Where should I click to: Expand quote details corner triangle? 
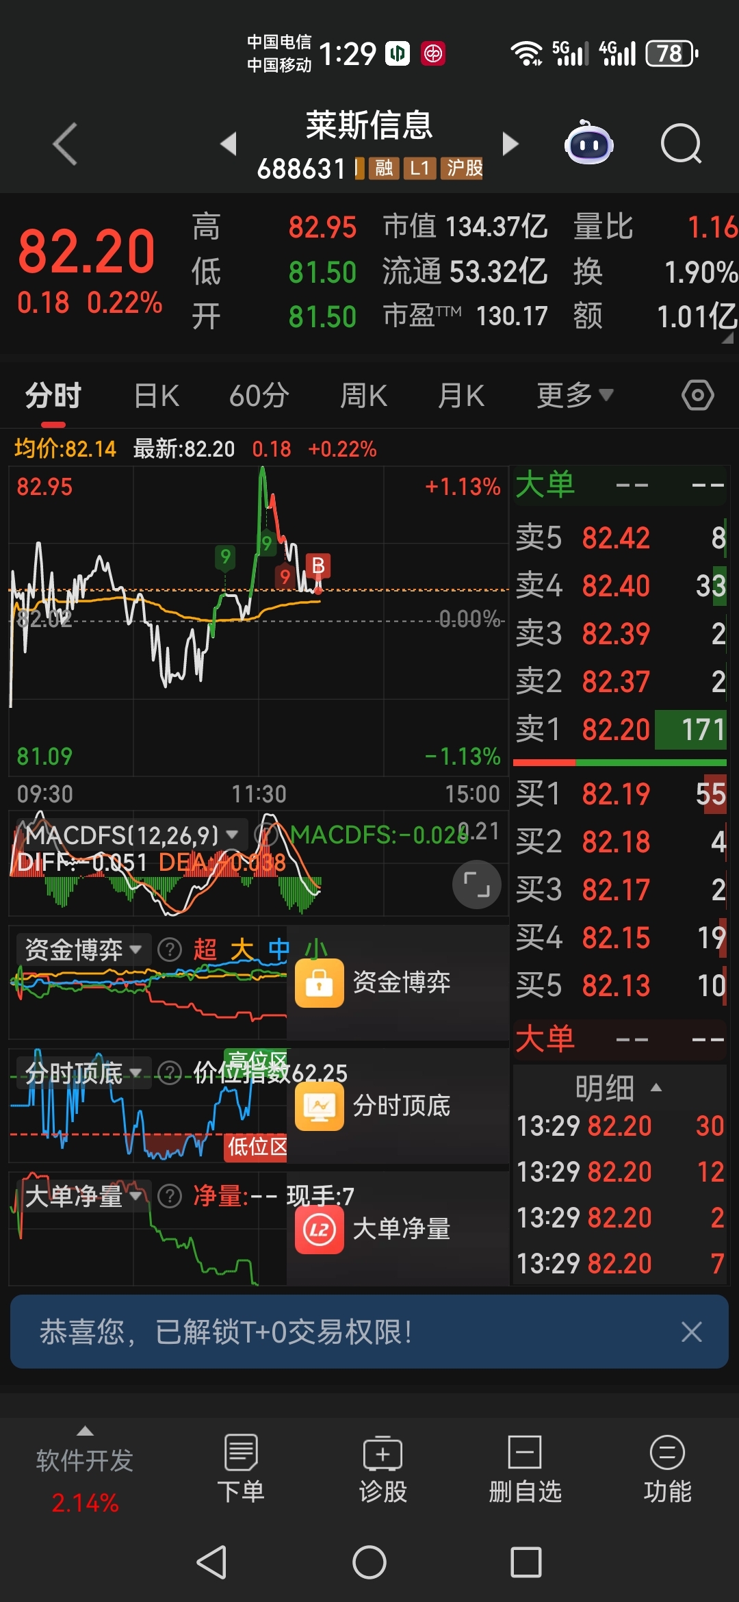pos(727,337)
